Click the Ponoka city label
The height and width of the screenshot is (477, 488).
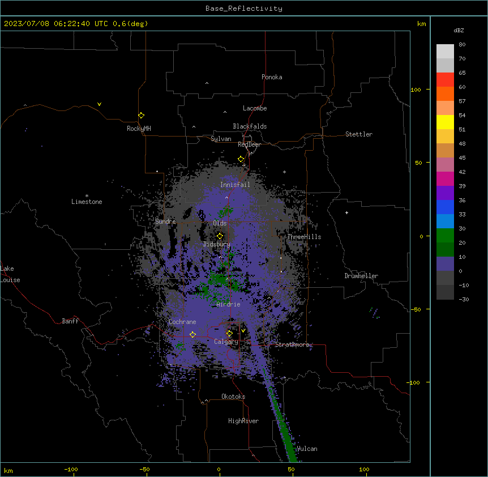[272, 77]
